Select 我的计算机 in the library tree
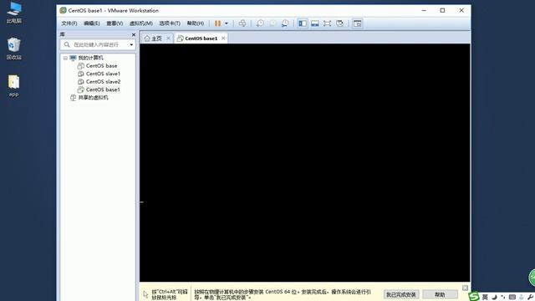Screen dimensions: 535x301 91,58
